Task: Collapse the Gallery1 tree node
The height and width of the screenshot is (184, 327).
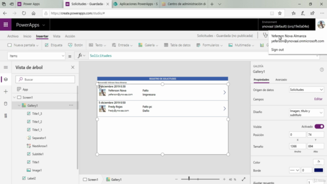Action: pos(19,106)
